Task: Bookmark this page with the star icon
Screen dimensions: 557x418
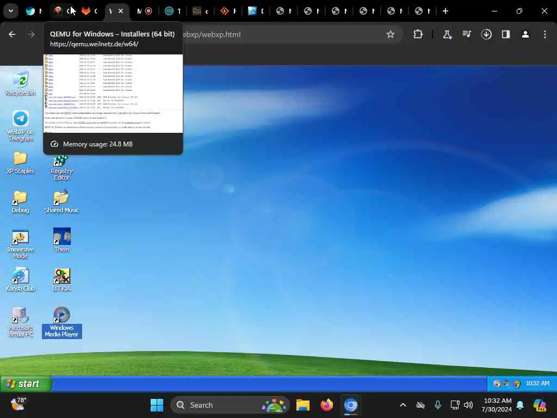Action: (391, 34)
